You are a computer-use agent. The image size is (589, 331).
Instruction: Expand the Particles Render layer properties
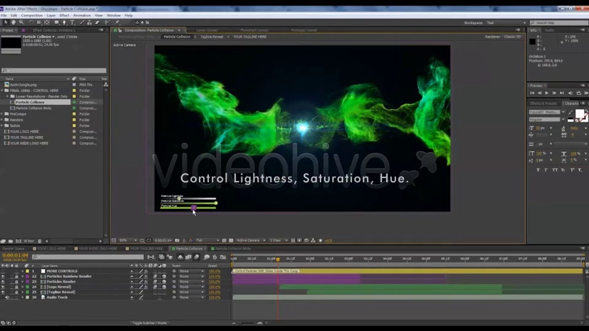click(22, 281)
